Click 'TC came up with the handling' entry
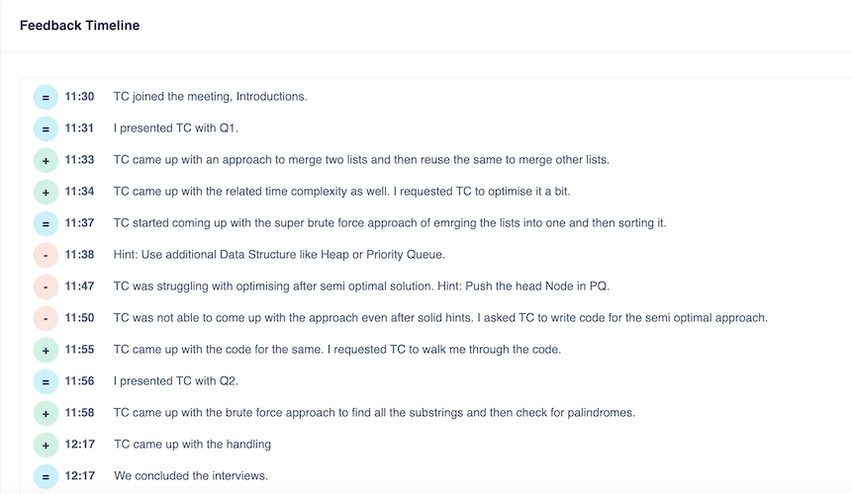 pyautogui.click(x=192, y=445)
